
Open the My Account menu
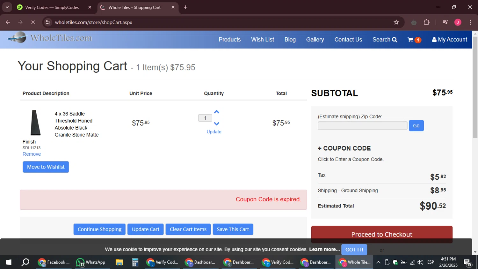449,40
